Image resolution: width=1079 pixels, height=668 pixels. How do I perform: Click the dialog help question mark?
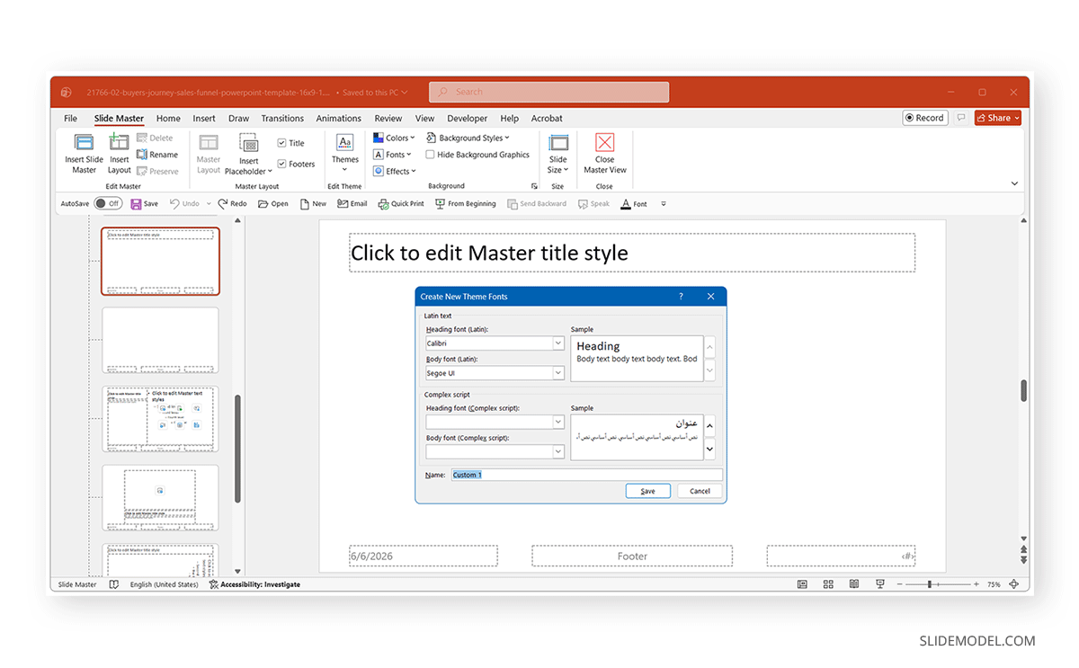[681, 296]
